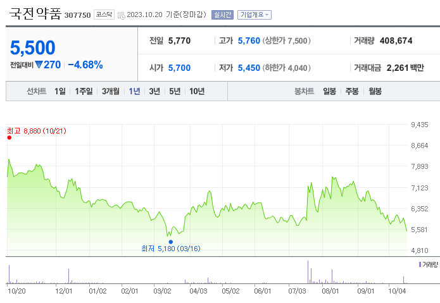Screen dimensions: 440x303
Task: Select the 1년 line chart period
Action: click(134, 91)
